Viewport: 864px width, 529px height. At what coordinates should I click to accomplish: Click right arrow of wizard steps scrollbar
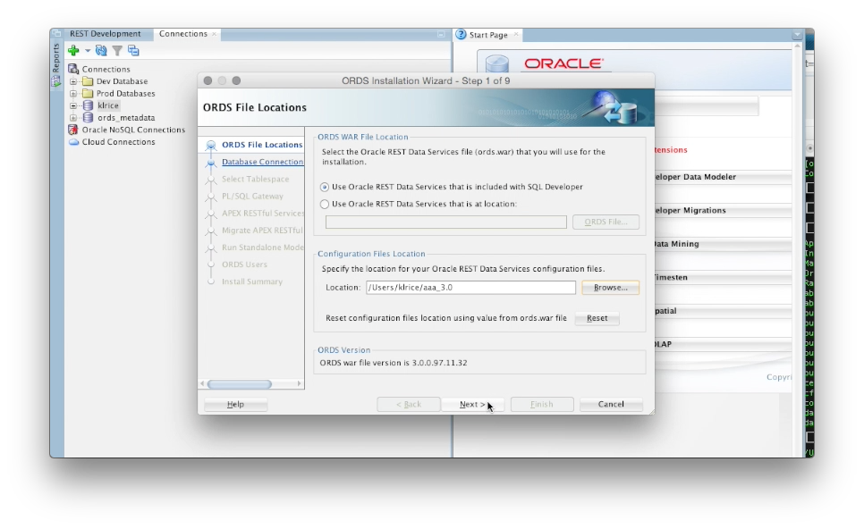tap(300, 383)
